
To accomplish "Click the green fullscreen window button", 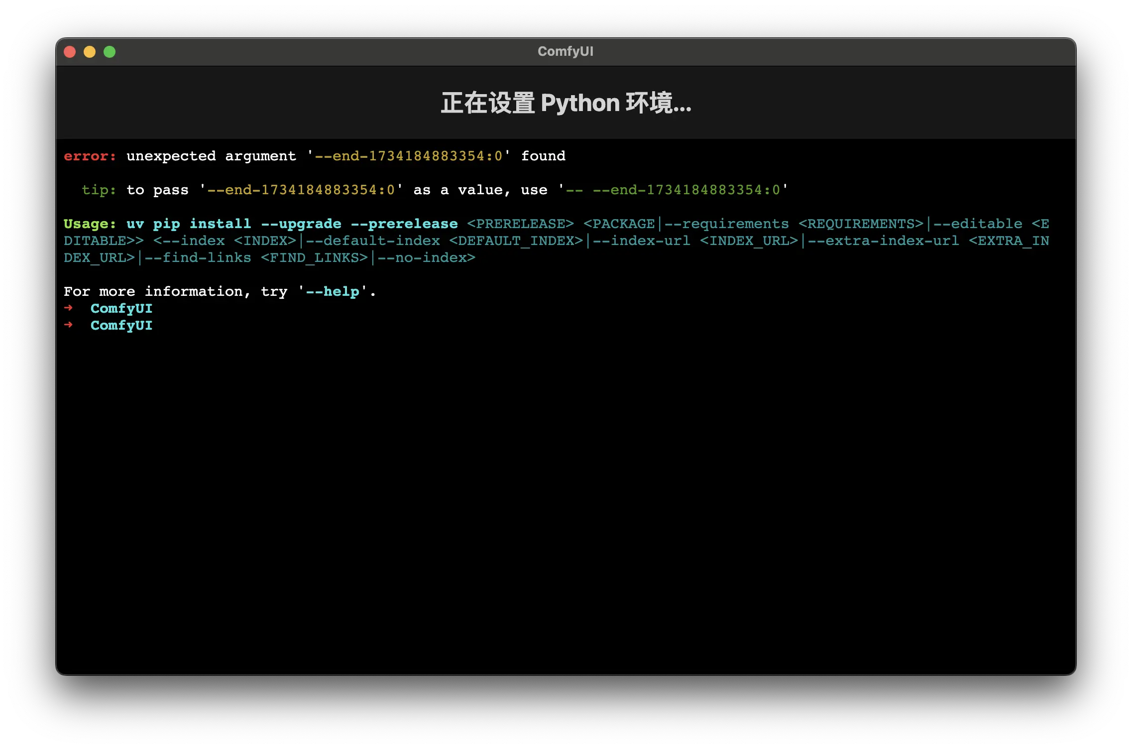I will pyautogui.click(x=110, y=52).
